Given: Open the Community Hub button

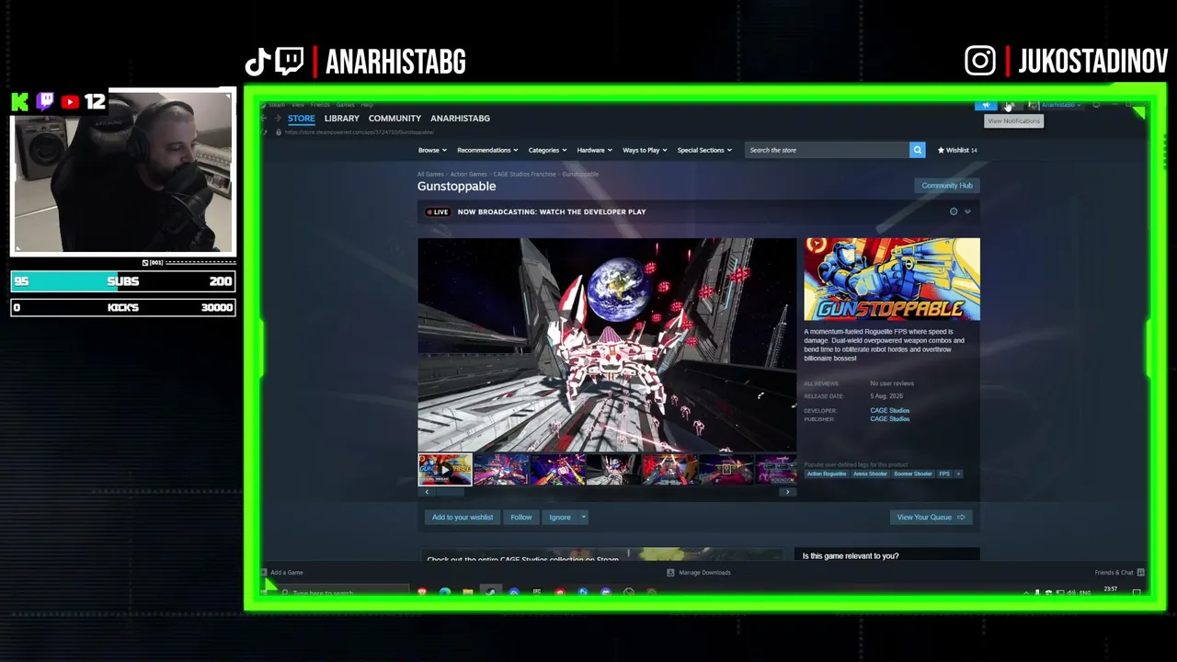Looking at the screenshot, I should [x=947, y=186].
